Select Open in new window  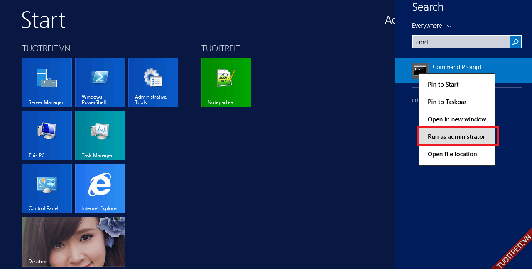(x=457, y=119)
